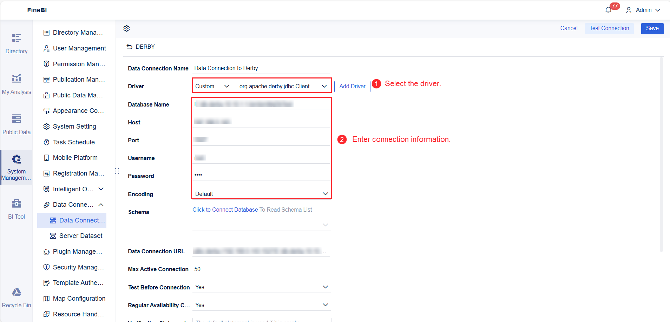Image resolution: width=670 pixels, height=322 pixels.
Task: Click the Cancel link
Action: (569, 28)
